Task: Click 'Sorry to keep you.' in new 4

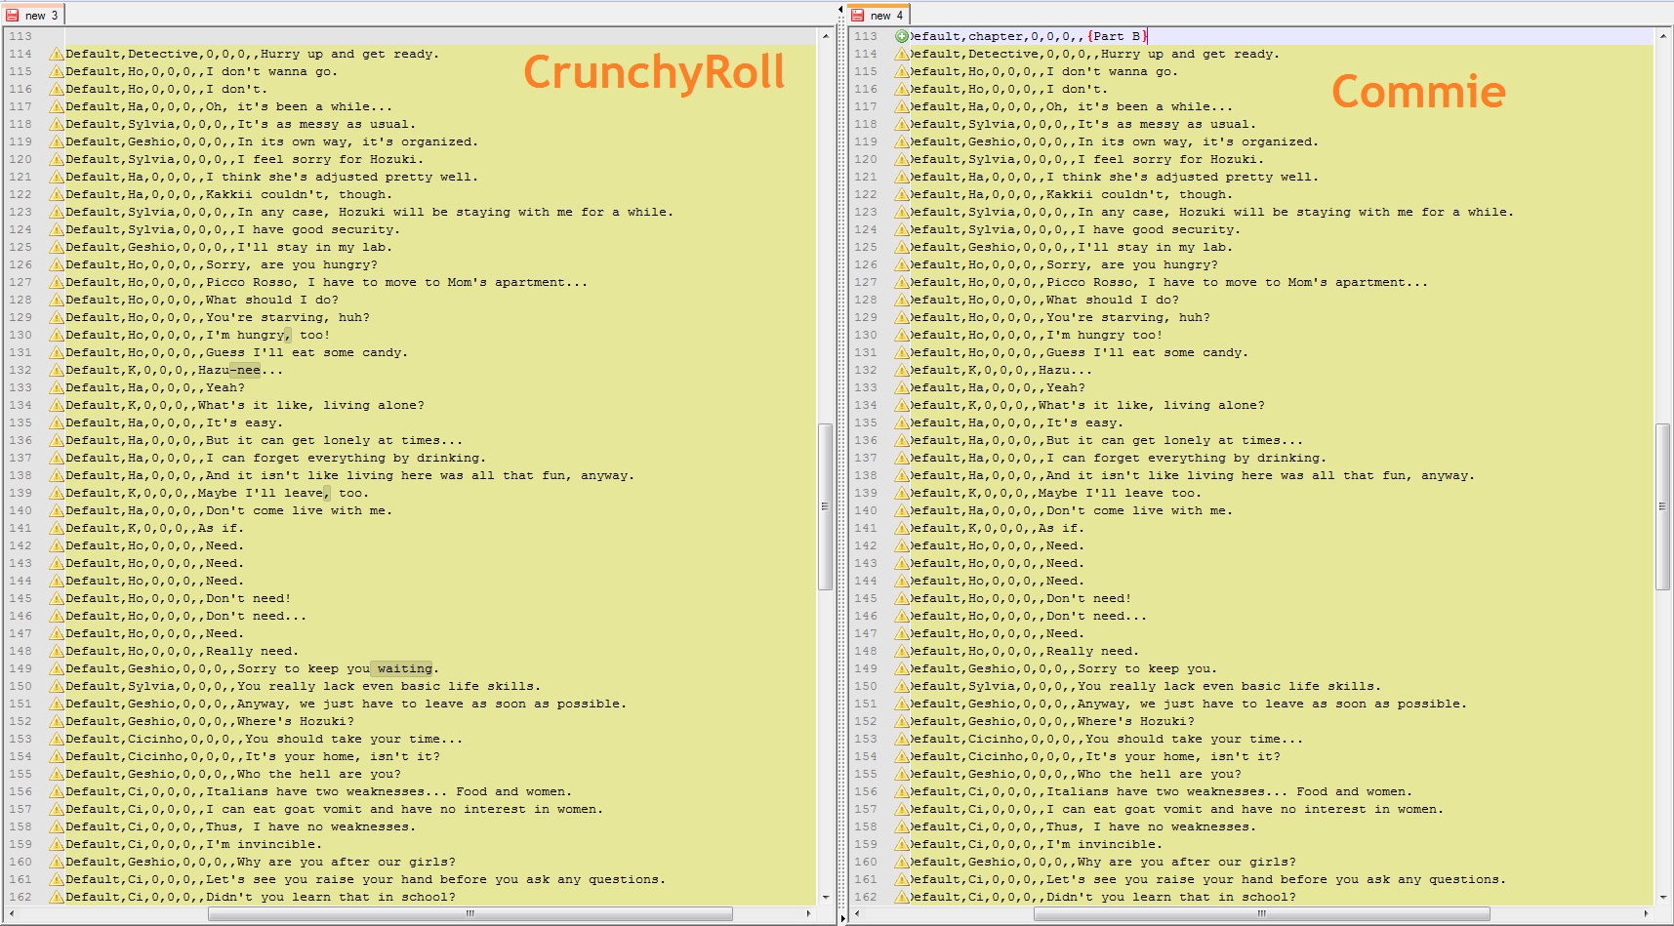Action: coord(1147,668)
